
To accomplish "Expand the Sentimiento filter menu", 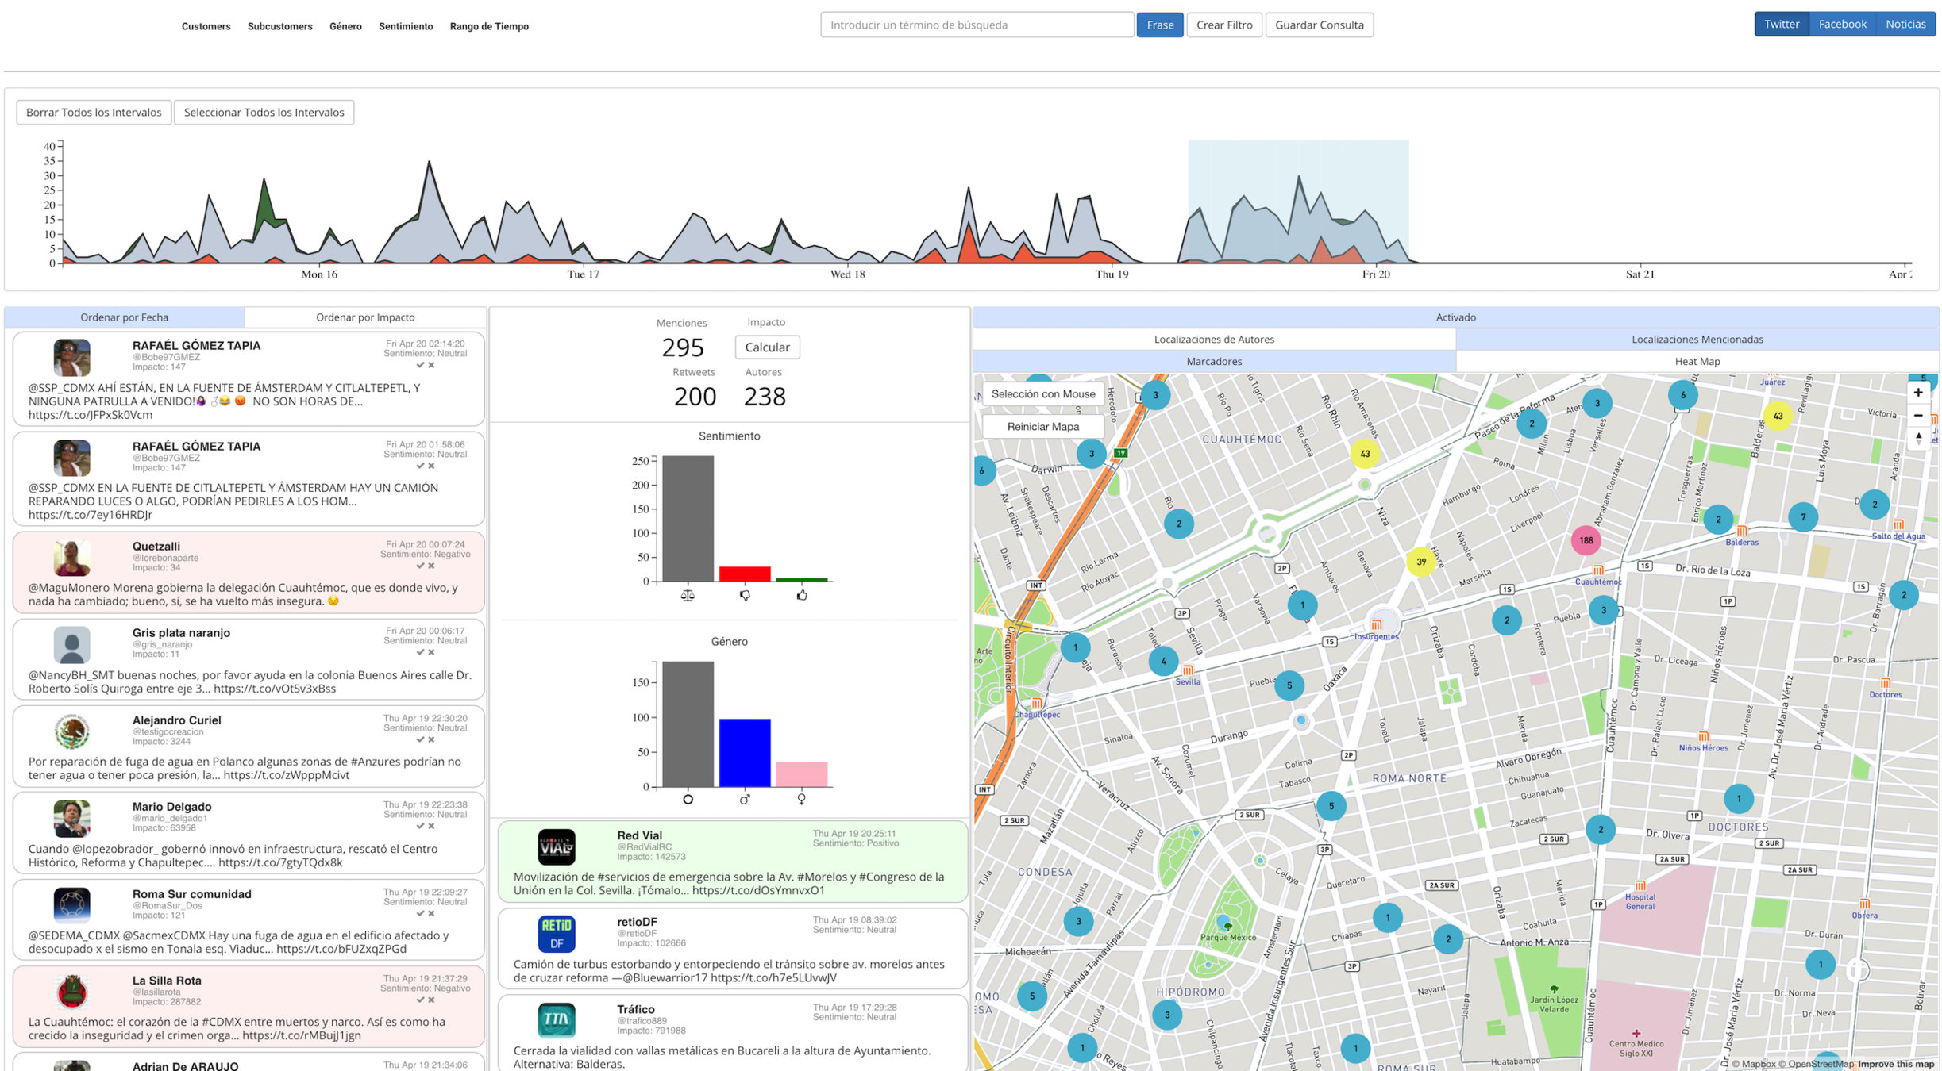I will point(406,26).
